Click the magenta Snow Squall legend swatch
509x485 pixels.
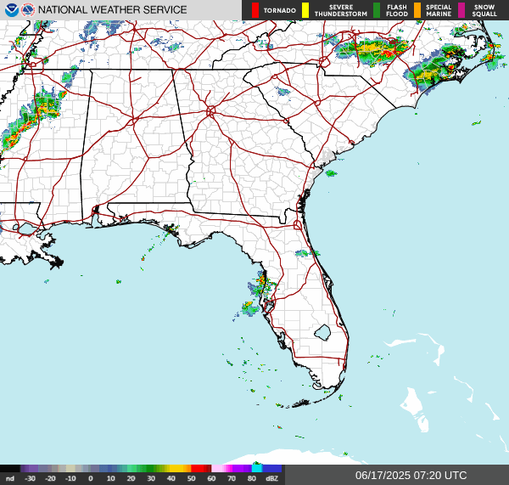[461, 10]
